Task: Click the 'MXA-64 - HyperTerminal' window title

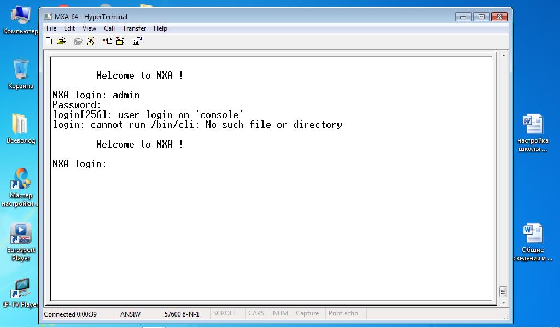Action: 91,17
